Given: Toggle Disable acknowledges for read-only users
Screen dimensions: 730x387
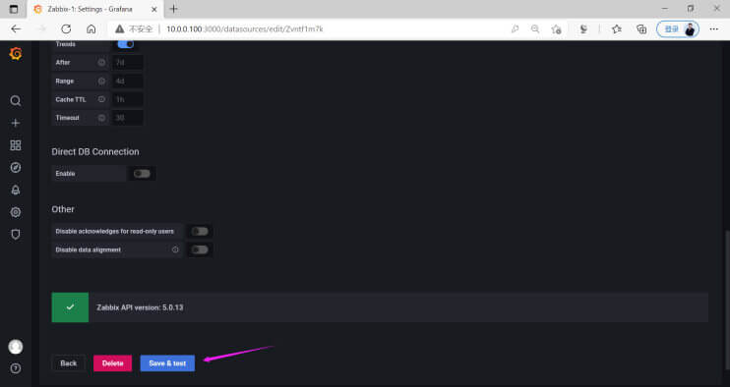Looking at the screenshot, I should [200, 232].
